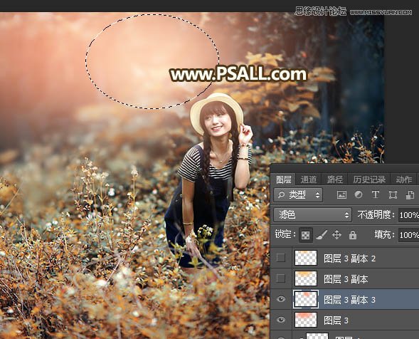Click the 填充 fill value field
Image resolution: width=419 pixels, height=339 pixels.
408,235
